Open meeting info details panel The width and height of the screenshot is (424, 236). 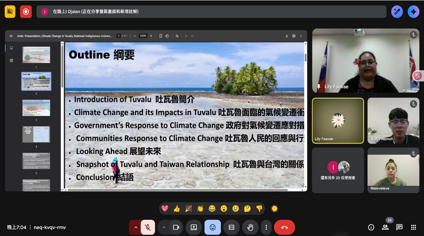point(371,227)
